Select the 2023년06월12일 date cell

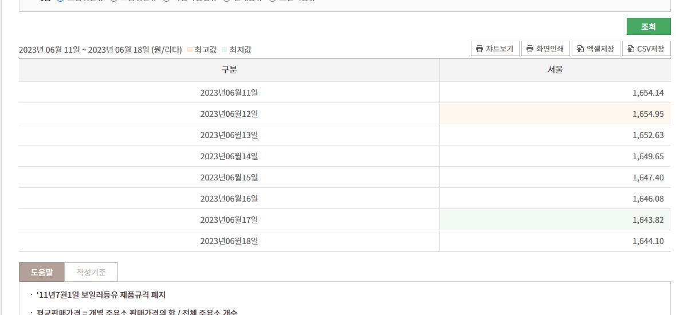coord(229,114)
